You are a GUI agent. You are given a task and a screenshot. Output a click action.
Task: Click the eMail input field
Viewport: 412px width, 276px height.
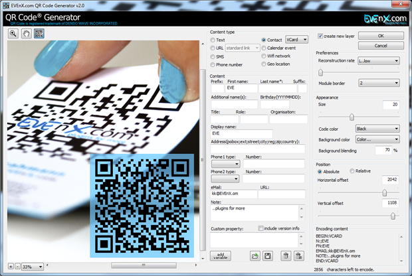[234, 194]
